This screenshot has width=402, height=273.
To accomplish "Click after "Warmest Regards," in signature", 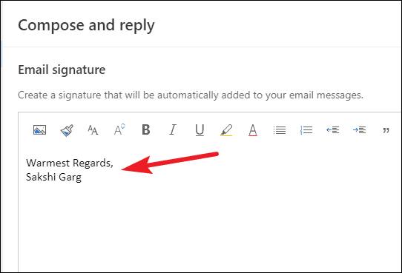I will [x=114, y=163].
